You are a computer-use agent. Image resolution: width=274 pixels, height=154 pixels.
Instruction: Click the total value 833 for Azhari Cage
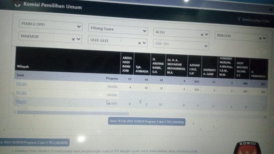197,81
